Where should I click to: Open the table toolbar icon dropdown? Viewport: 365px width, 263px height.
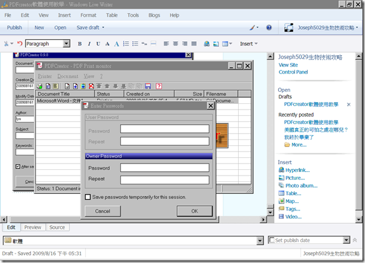point(230,44)
